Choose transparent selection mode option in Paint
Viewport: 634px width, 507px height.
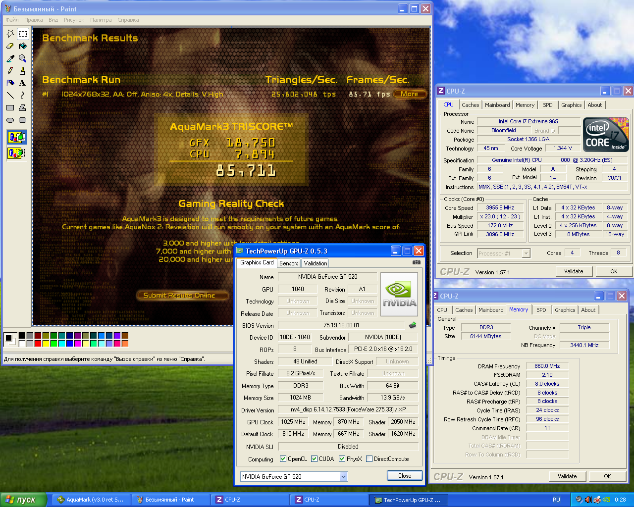(x=16, y=153)
